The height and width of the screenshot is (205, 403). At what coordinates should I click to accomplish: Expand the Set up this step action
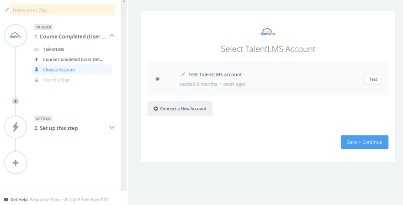[x=112, y=127]
